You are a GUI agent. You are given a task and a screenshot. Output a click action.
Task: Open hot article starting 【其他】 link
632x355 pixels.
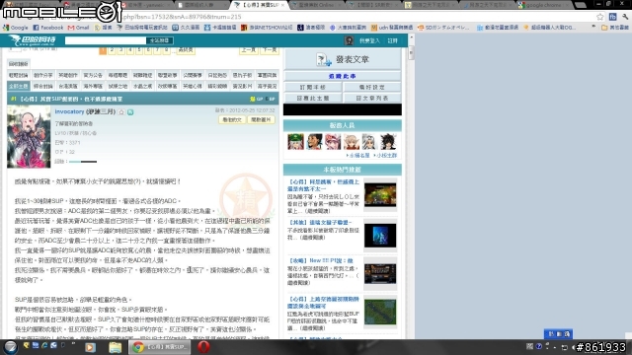pos(320,222)
